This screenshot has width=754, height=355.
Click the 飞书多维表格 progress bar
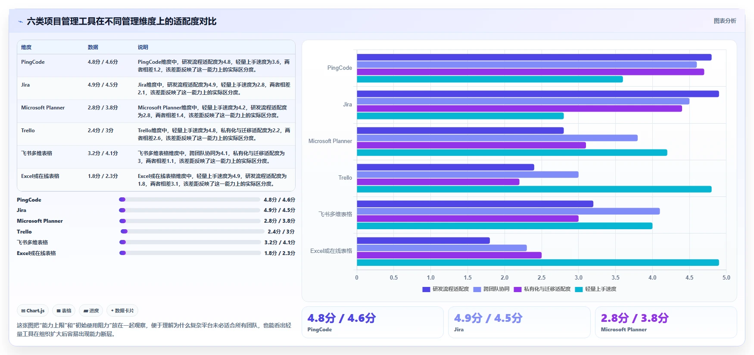click(190, 242)
